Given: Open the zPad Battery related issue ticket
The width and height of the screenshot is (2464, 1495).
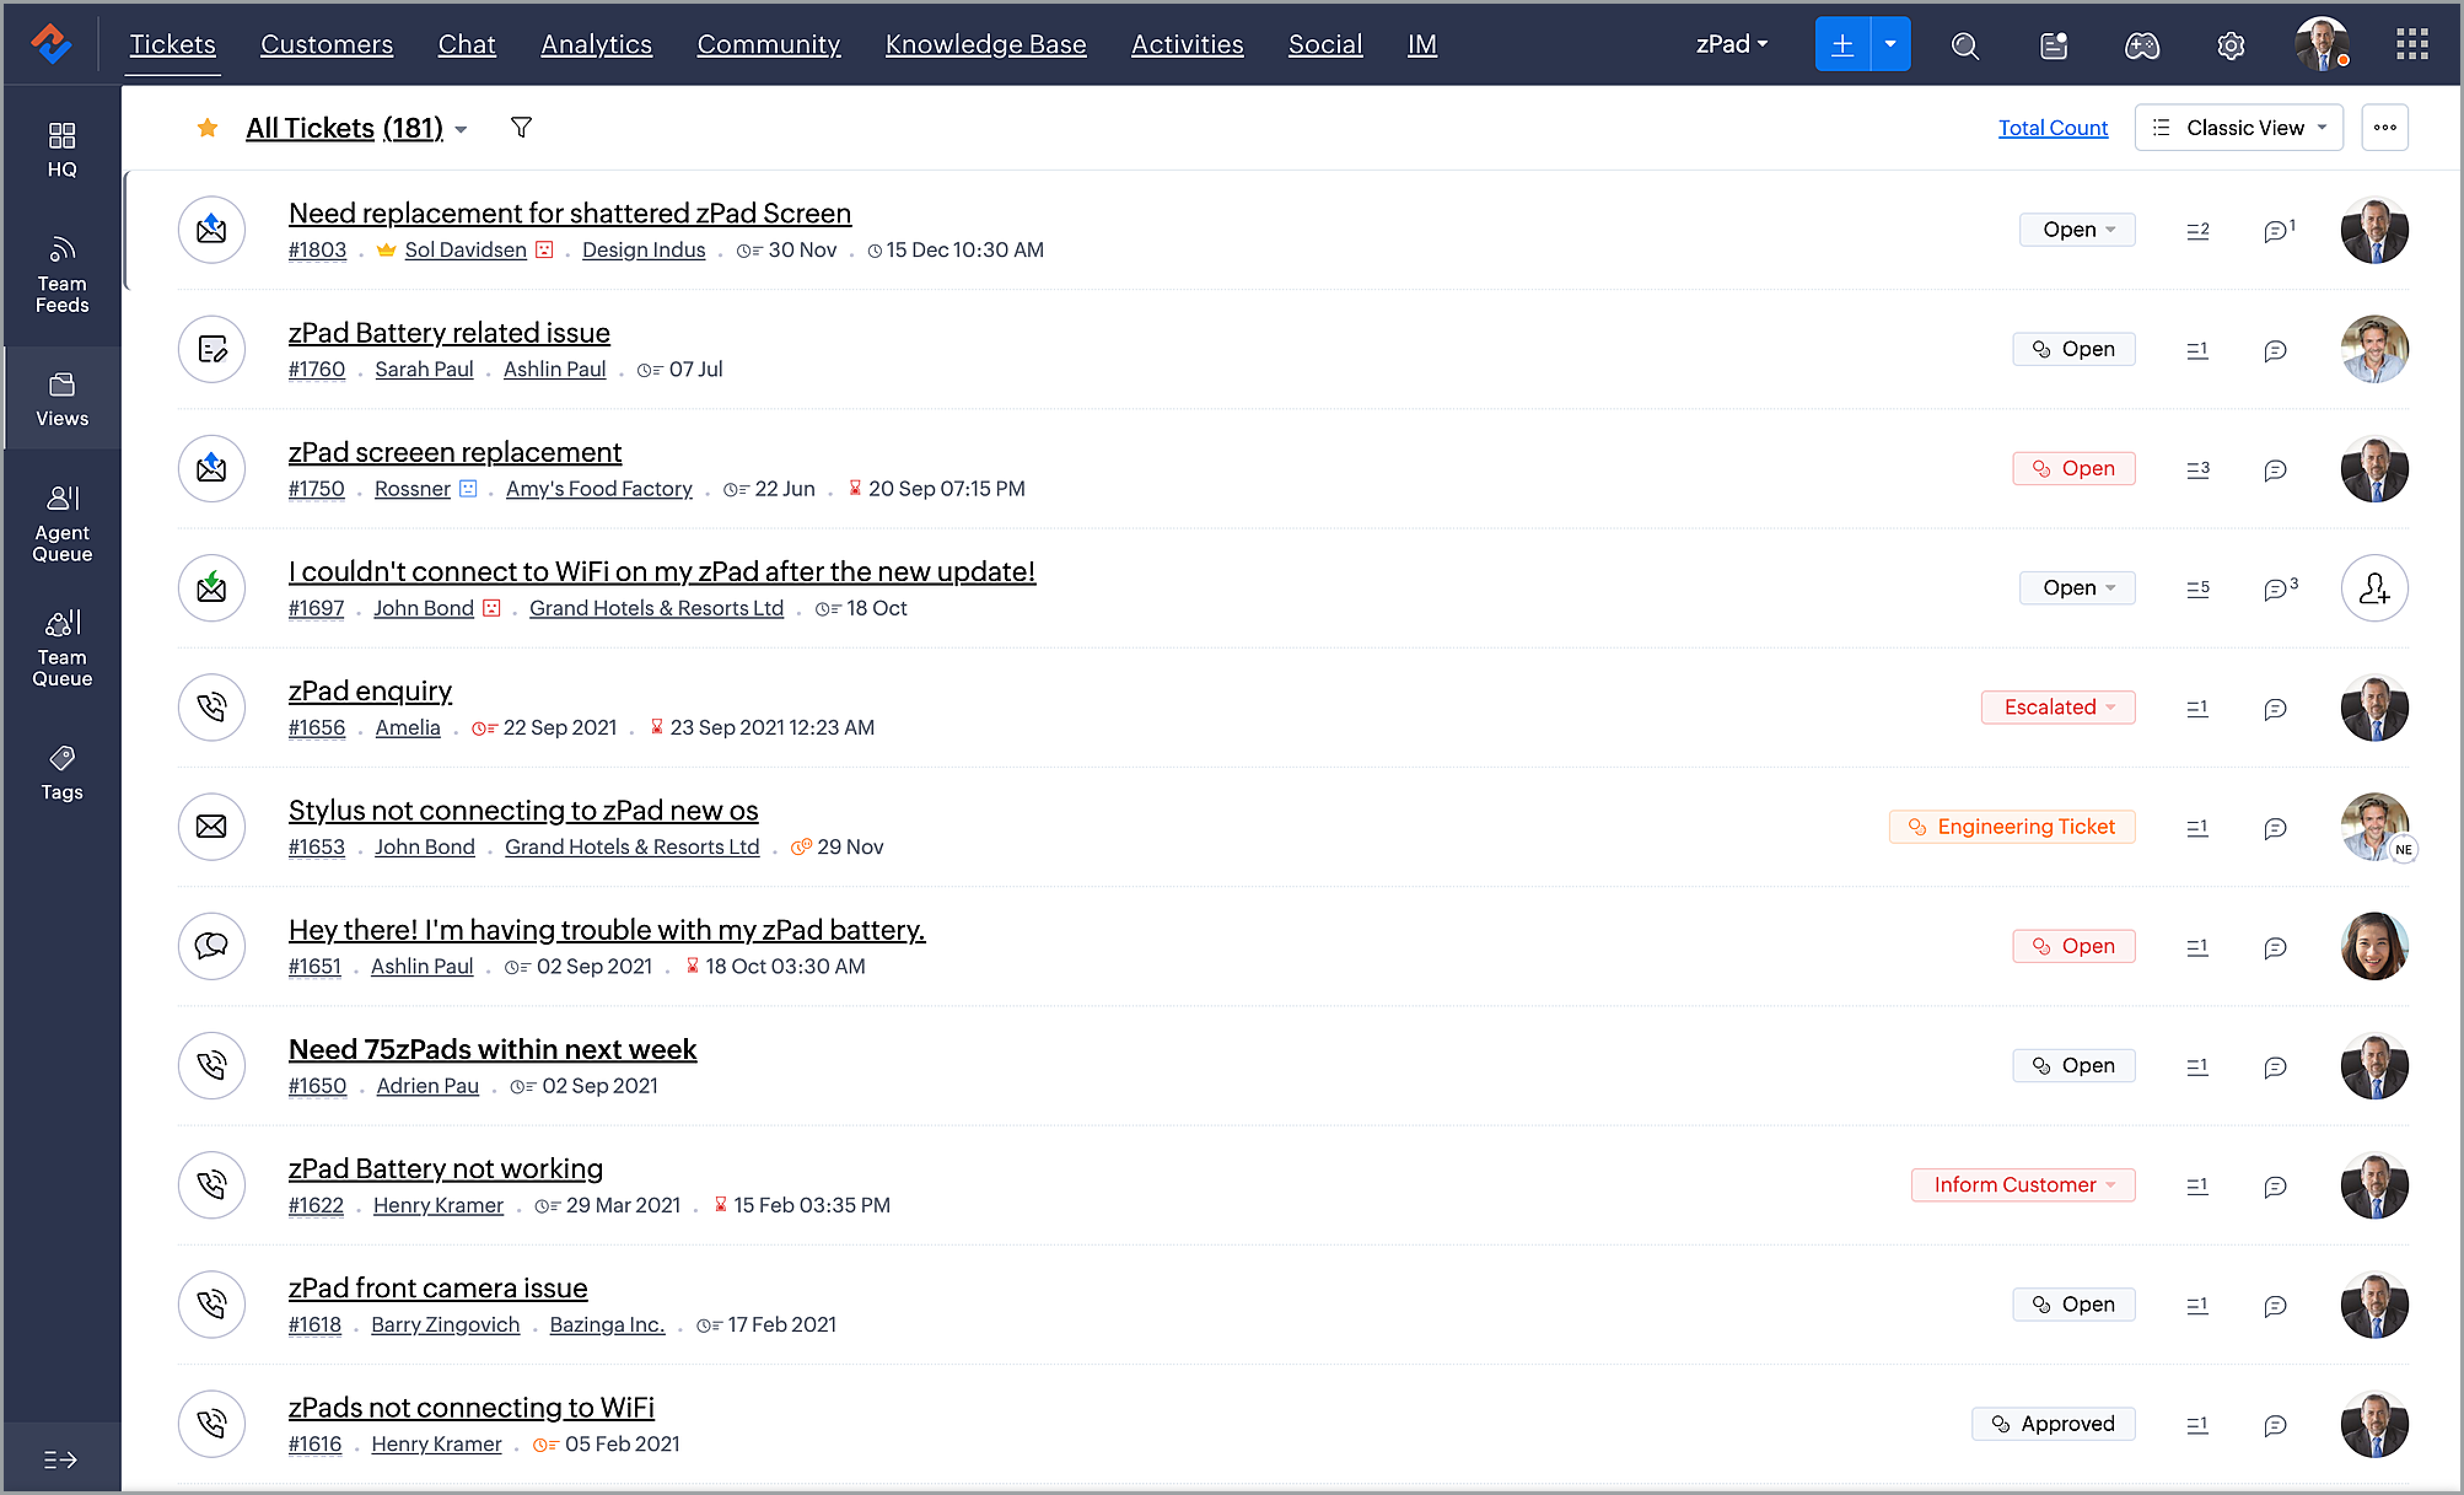Looking at the screenshot, I should (449, 332).
